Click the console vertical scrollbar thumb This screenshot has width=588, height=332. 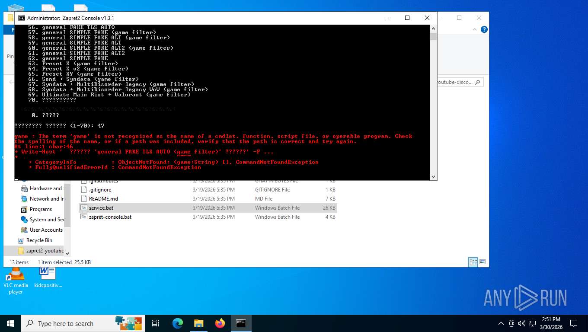(x=433, y=36)
